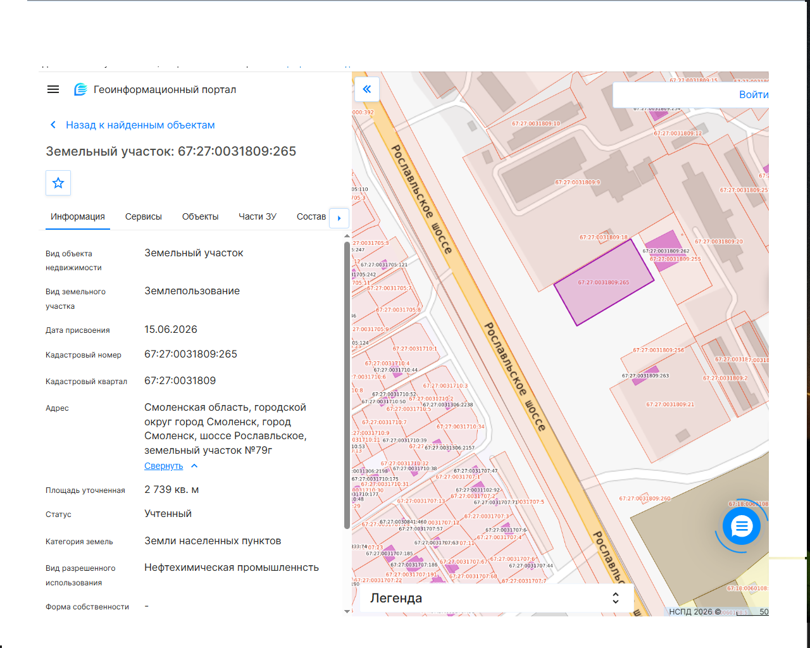Screen dimensions: 810x648
Task: Open the Объекты tab
Action: tap(200, 216)
